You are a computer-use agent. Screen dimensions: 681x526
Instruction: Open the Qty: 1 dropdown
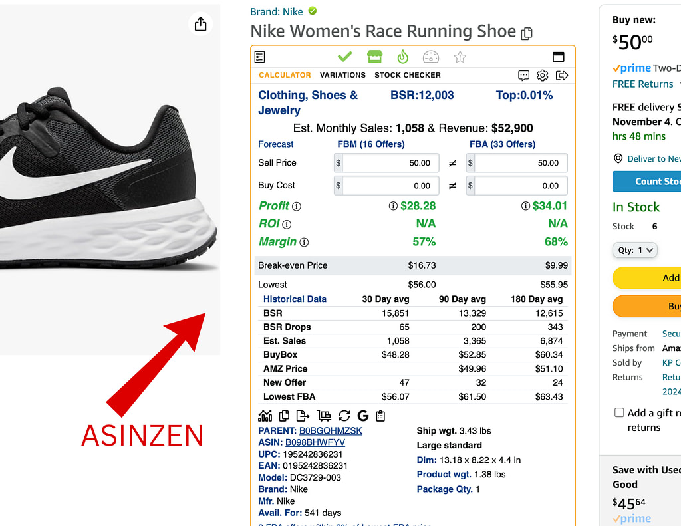point(634,250)
